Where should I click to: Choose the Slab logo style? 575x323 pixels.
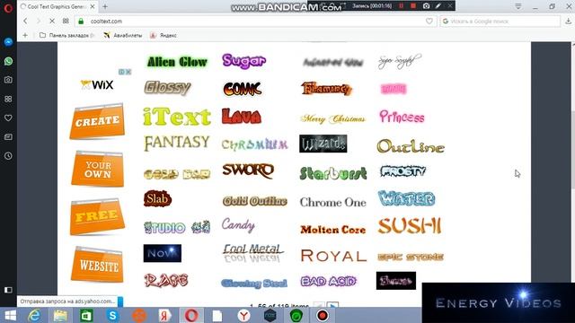click(x=158, y=198)
